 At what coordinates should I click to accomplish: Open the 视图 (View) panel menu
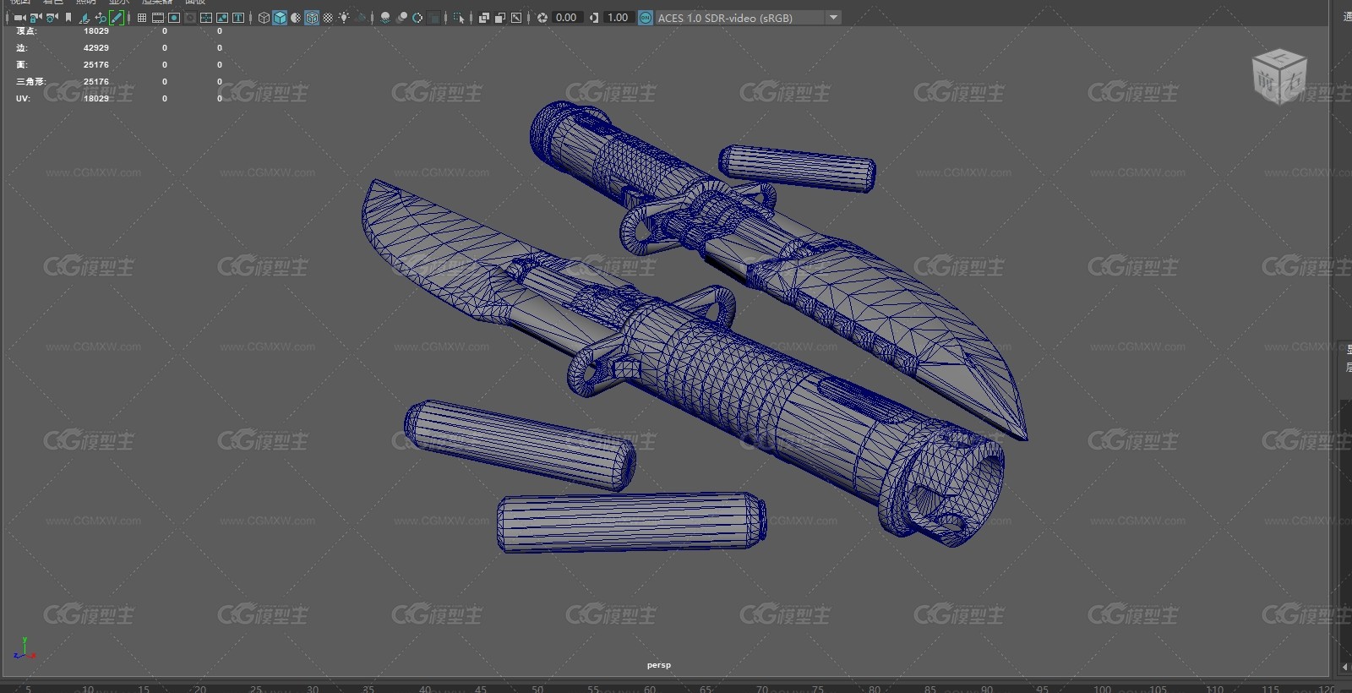pyautogui.click(x=20, y=3)
